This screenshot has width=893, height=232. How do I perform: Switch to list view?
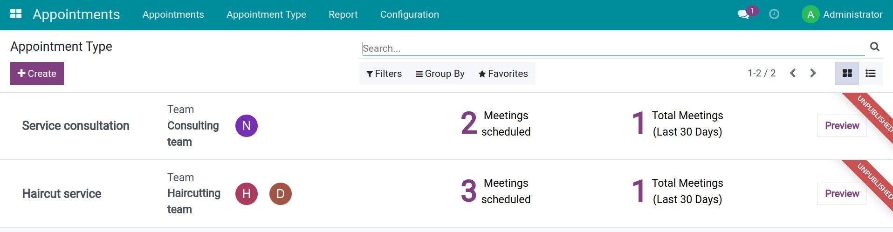[x=871, y=73]
